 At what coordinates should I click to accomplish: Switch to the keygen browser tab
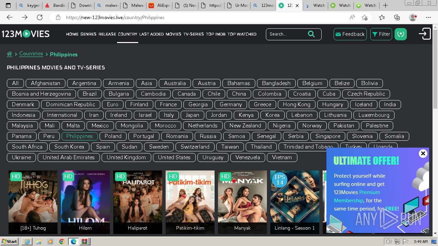[x=29, y=5]
